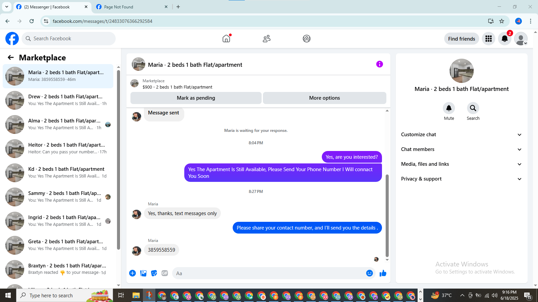Open File Explorer from the taskbar
538x302 pixels.
tap(136, 295)
